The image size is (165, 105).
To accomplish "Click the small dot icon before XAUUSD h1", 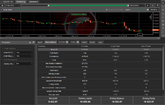I will tap(1, 2).
